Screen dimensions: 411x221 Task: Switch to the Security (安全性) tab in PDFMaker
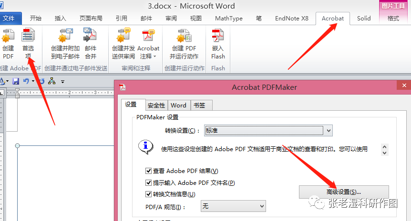pos(156,106)
